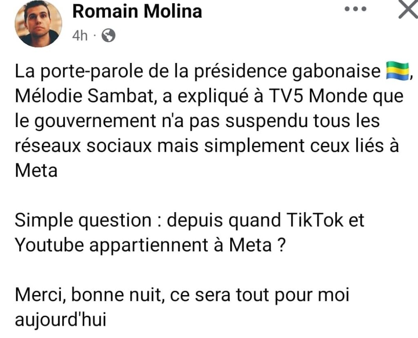Click the globe public audience icon
The image size is (418, 338).
[108, 36]
